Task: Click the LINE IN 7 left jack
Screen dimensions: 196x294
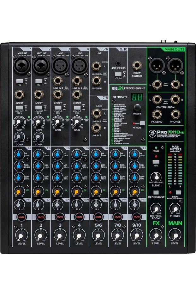Action: pos(96,114)
